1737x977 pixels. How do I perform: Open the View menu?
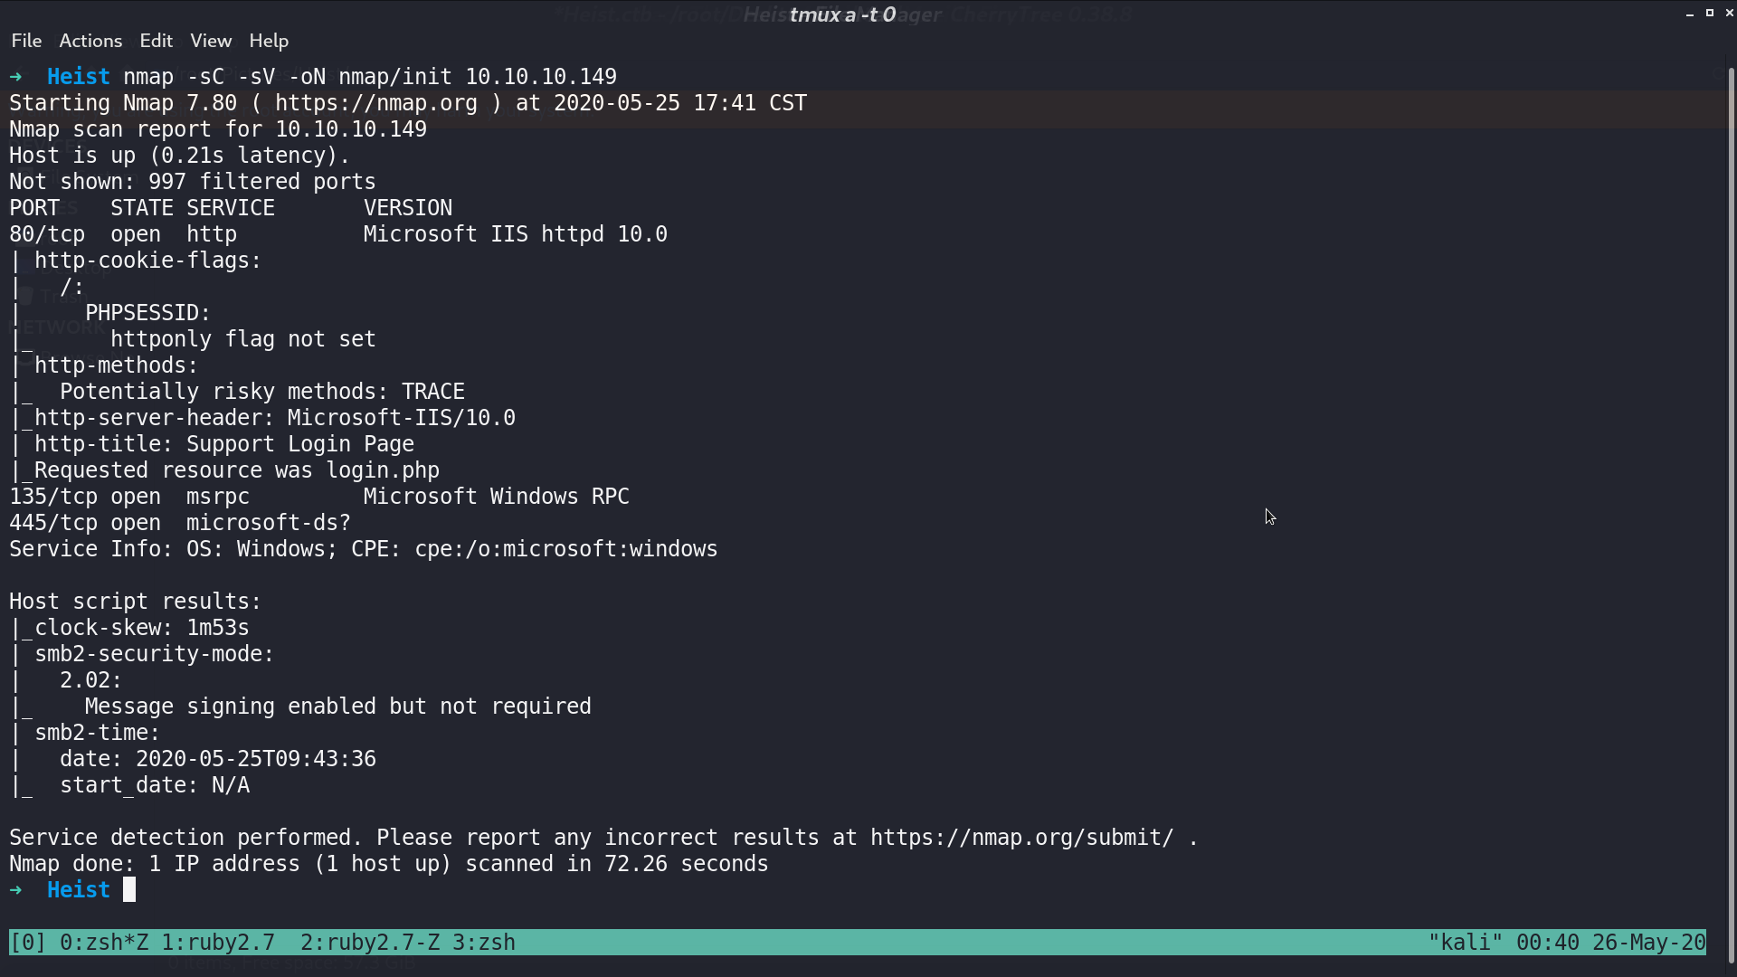click(x=211, y=41)
